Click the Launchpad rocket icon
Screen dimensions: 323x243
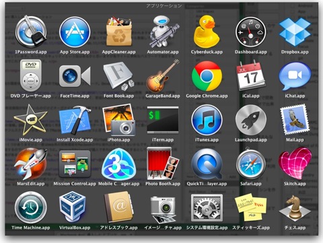pyautogui.click(x=251, y=120)
